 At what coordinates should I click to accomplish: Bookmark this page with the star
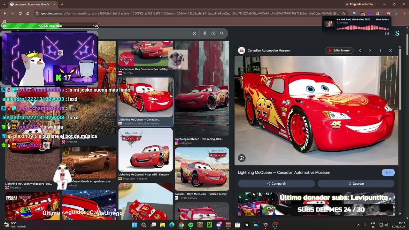click(343, 13)
